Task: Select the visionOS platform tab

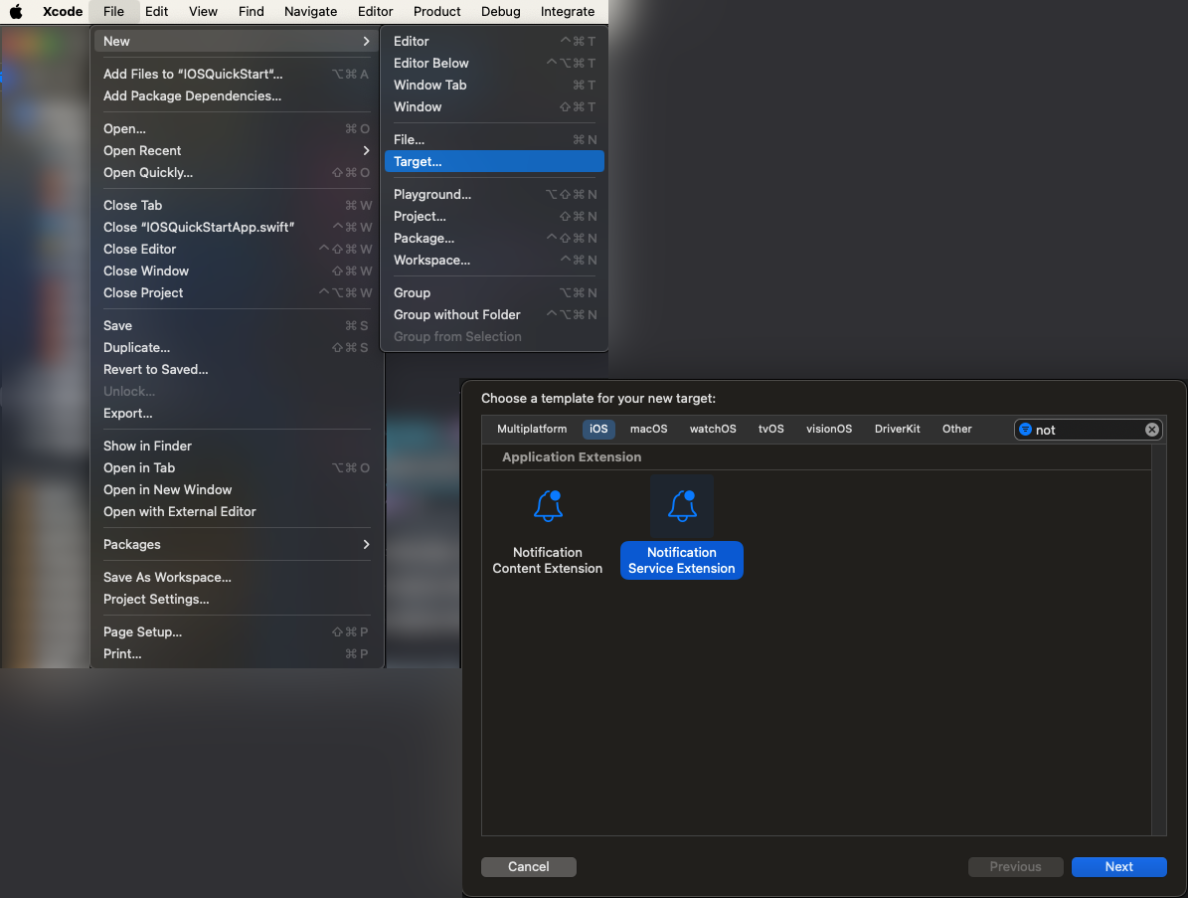Action: (828, 429)
